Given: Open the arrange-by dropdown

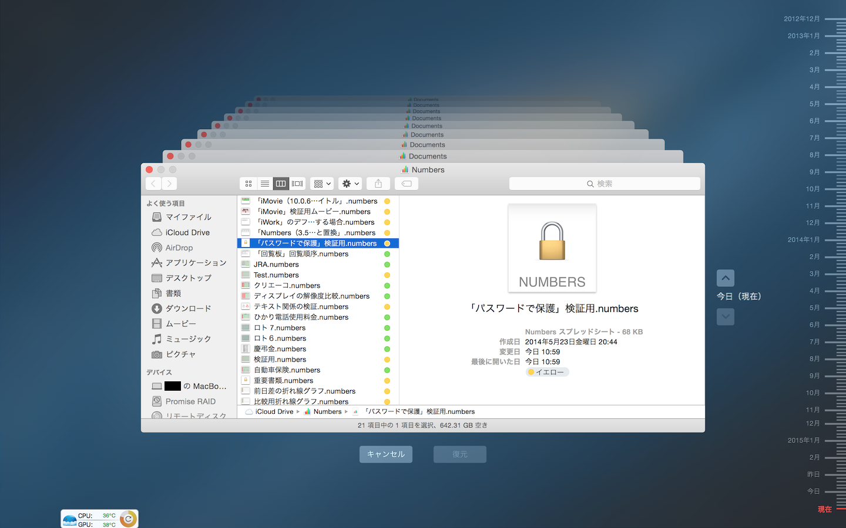Looking at the screenshot, I should 322,184.
